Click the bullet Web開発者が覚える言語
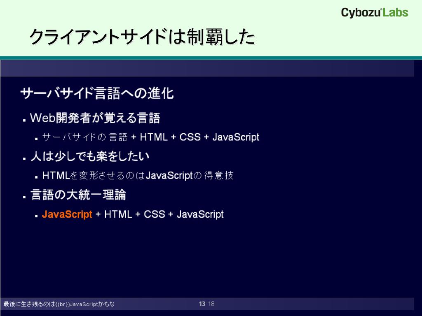This screenshot has height=316, width=422. (95, 118)
